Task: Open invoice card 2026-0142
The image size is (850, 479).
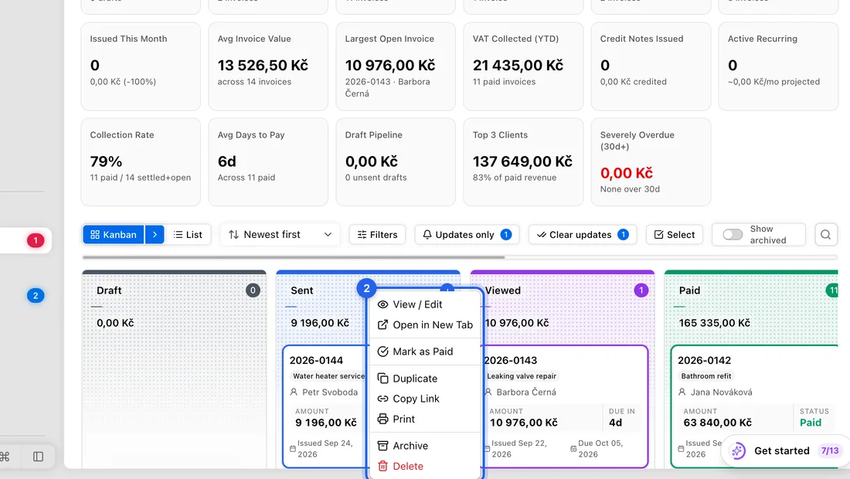Action: (755, 406)
